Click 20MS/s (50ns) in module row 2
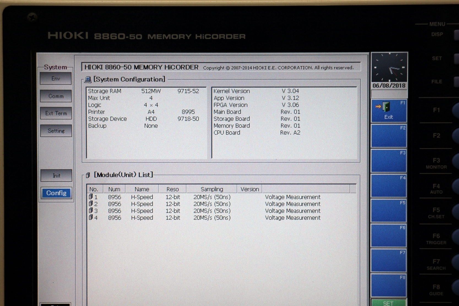 212,204
